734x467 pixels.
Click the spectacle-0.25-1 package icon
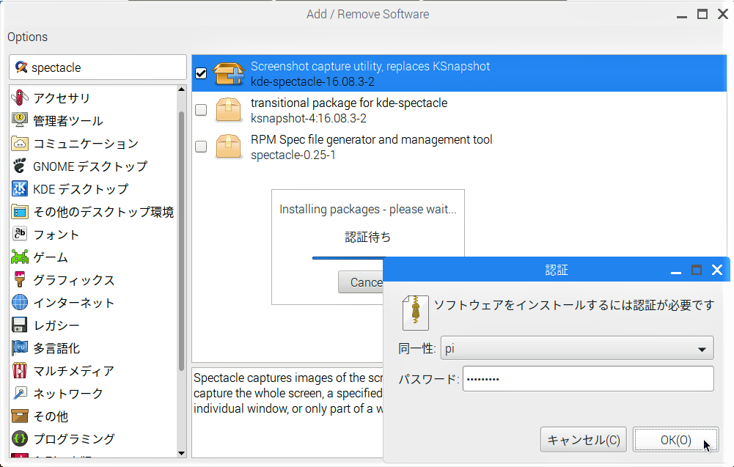229,147
